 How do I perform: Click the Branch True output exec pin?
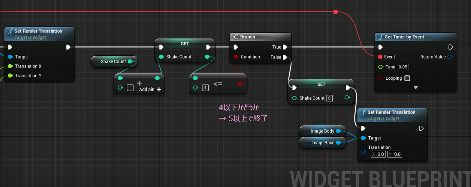pos(285,47)
